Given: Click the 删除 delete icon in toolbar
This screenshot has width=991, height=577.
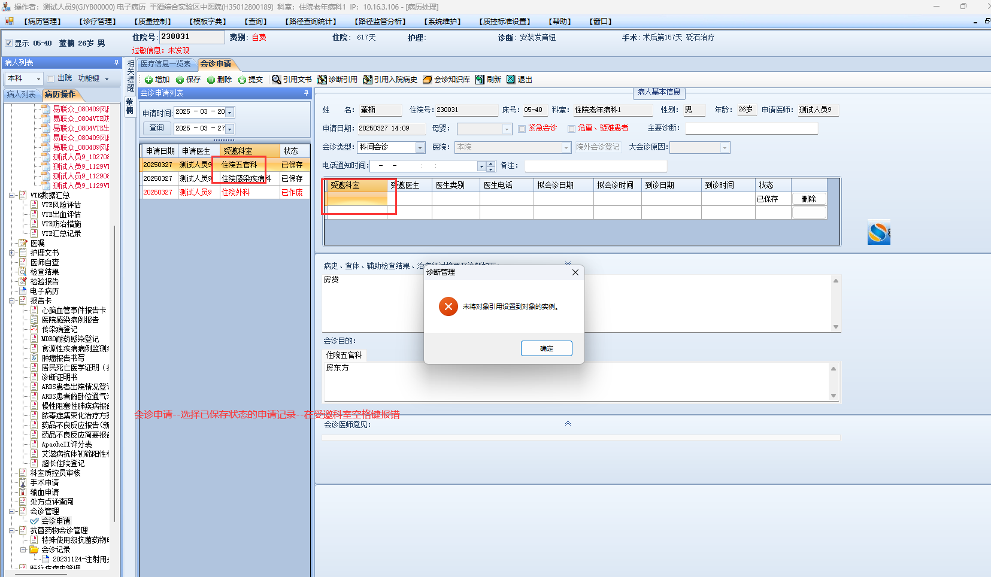Looking at the screenshot, I should pos(211,80).
